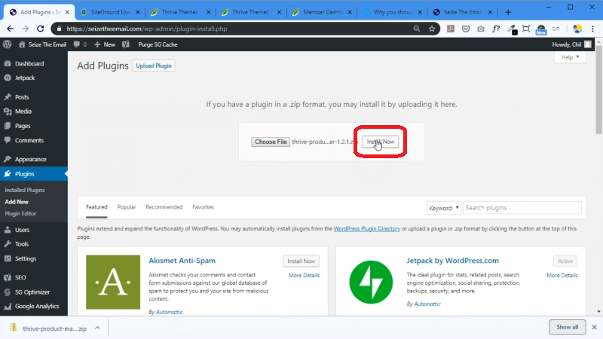Screen dimensions: 603x339
Task: Click the screen capture frame extension icon
Action: coord(526,29)
